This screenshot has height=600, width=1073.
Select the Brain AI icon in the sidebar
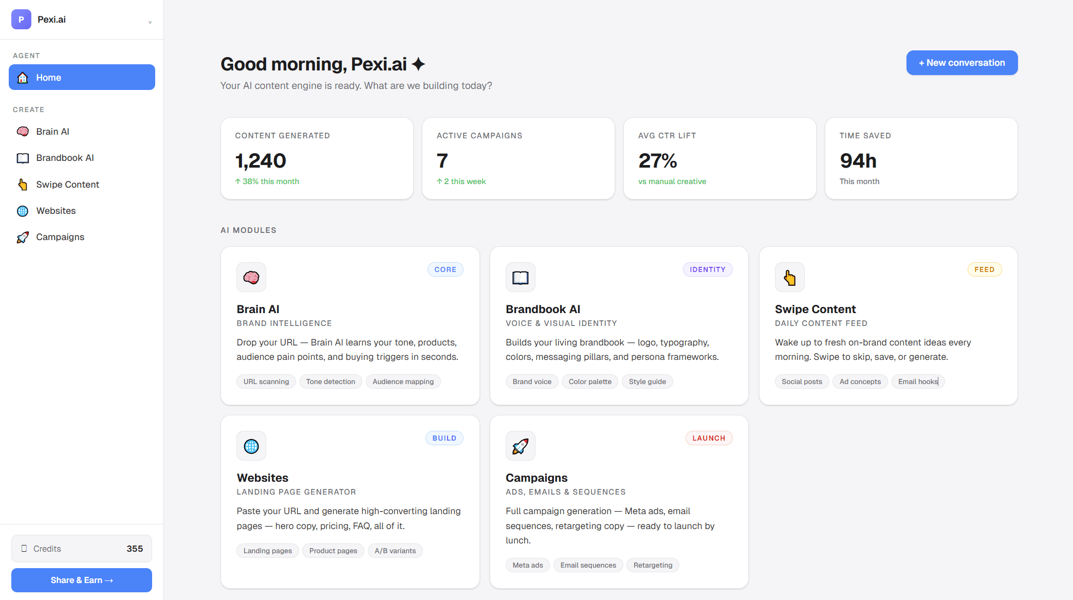click(23, 131)
